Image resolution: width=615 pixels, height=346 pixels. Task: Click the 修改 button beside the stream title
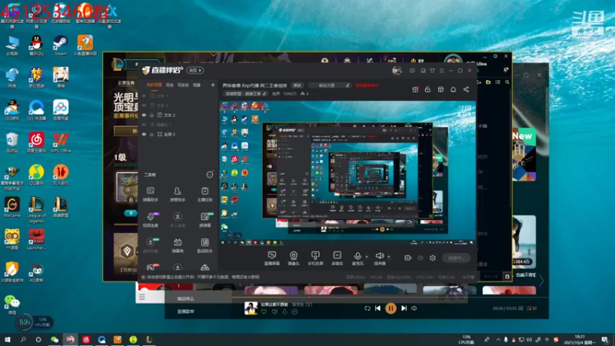click(298, 85)
